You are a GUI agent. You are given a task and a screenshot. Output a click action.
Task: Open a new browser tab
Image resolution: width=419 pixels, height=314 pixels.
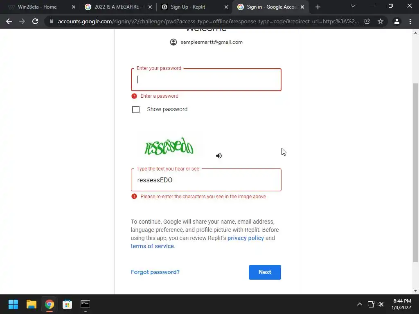[318, 7]
